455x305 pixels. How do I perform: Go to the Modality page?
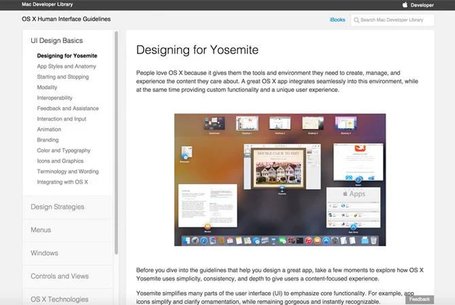47,87
